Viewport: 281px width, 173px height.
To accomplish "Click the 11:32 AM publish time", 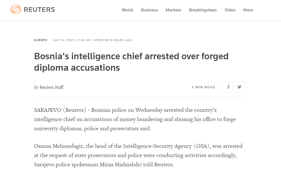I will click(x=83, y=40).
